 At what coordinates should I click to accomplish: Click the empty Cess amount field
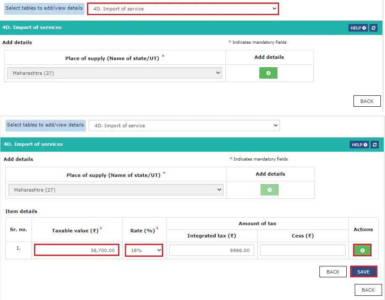(303, 250)
